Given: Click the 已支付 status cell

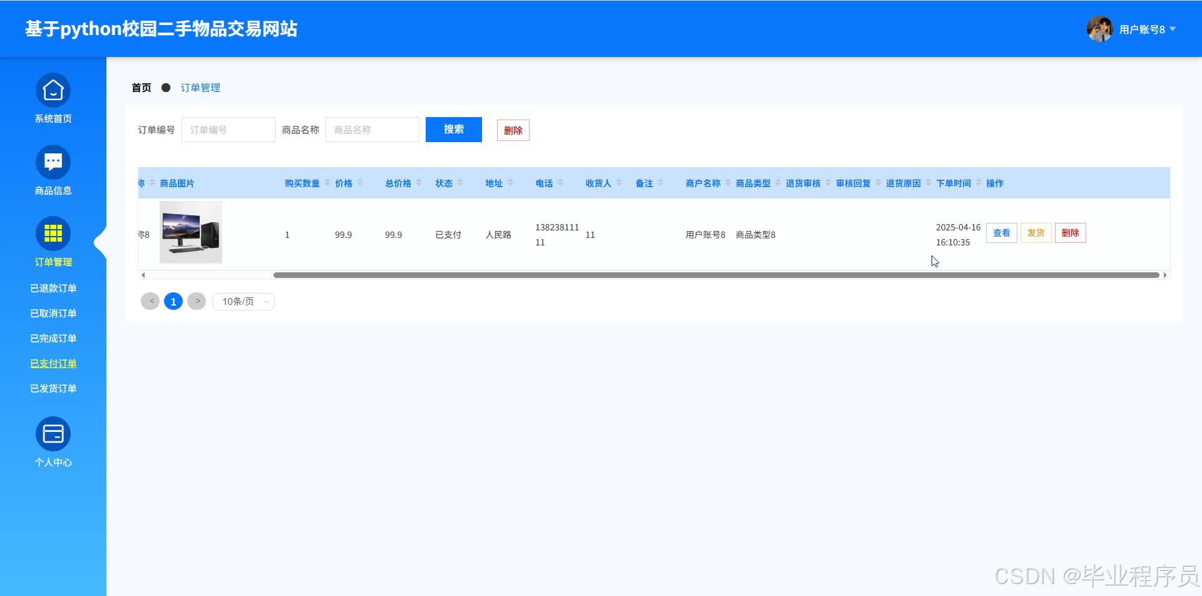Looking at the screenshot, I should (x=448, y=235).
